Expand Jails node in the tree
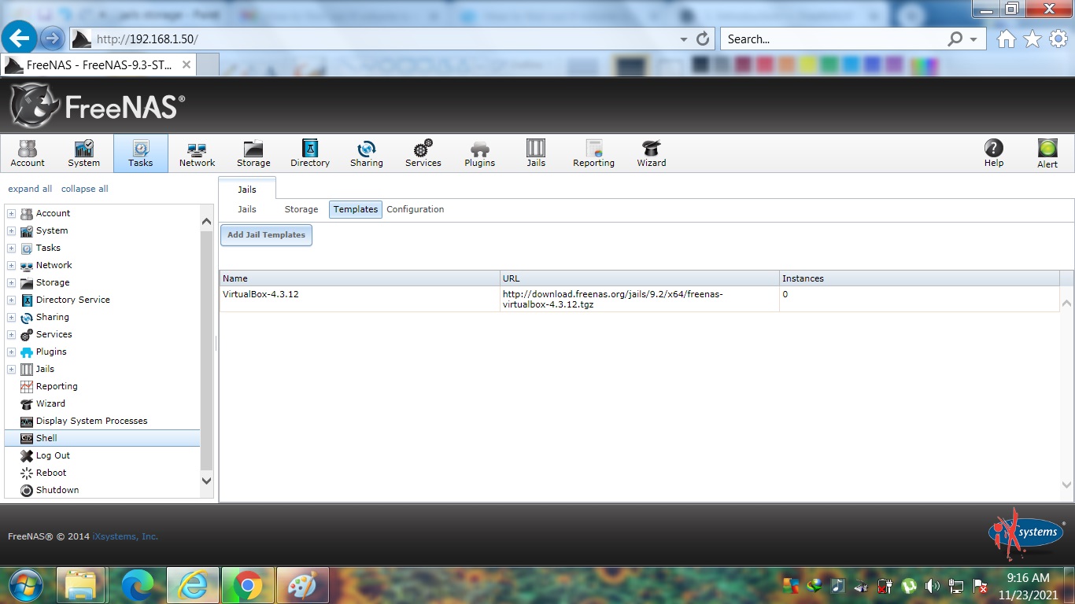 (12, 369)
